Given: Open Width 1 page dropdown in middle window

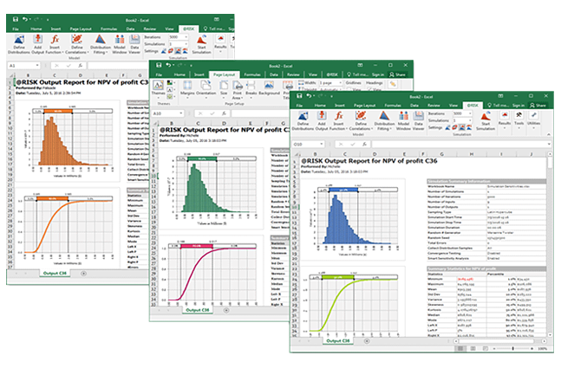Looking at the screenshot, I should click(339, 83).
